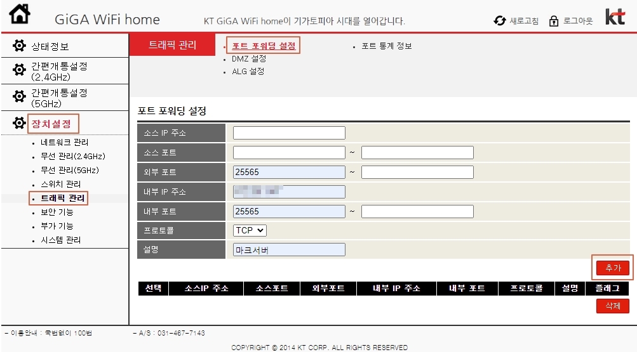Image resolution: width=637 pixels, height=352 pixels.
Task: Click the gear icon beside 간편개통설정 (2.4GHz)
Action: [x=19, y=70]
